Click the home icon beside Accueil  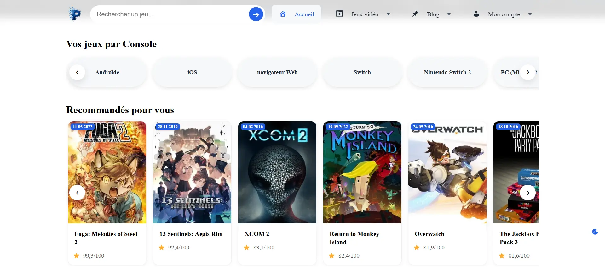283,14
